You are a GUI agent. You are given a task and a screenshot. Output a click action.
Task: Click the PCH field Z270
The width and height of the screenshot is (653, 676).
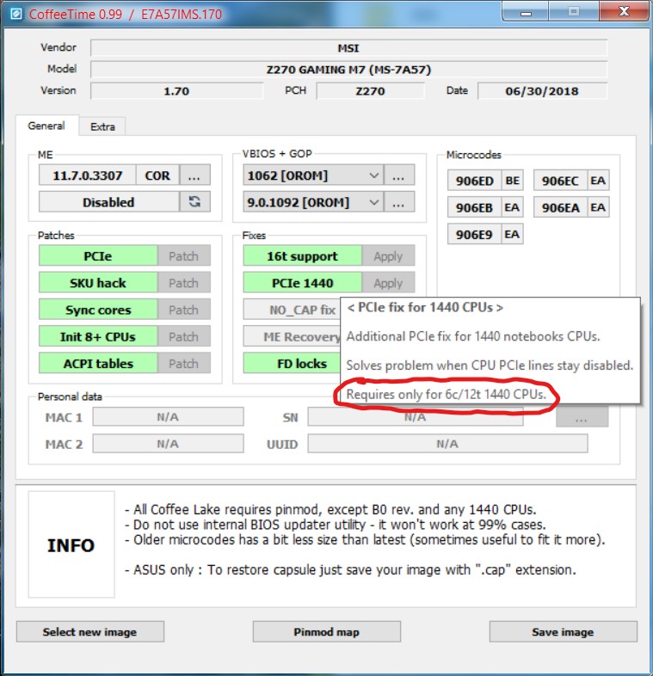click(371, 91)
